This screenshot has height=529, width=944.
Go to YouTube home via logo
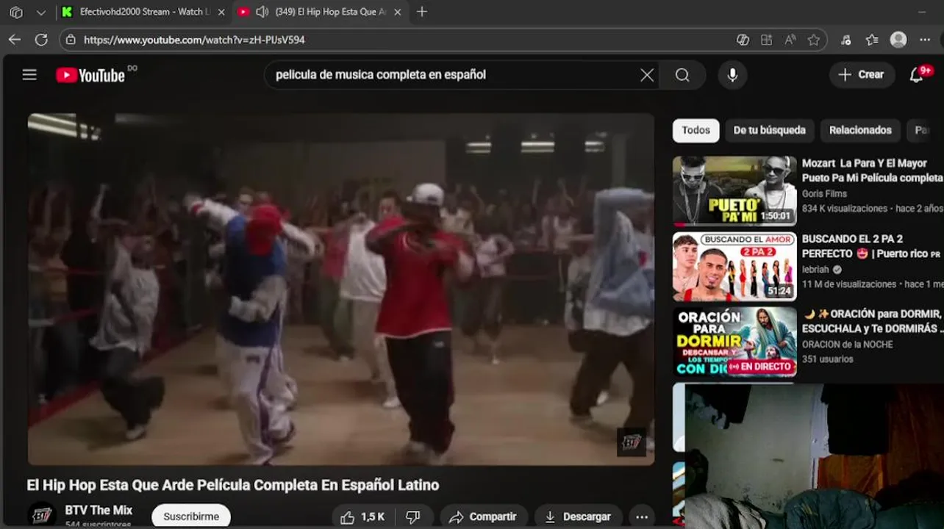(90, 75)
